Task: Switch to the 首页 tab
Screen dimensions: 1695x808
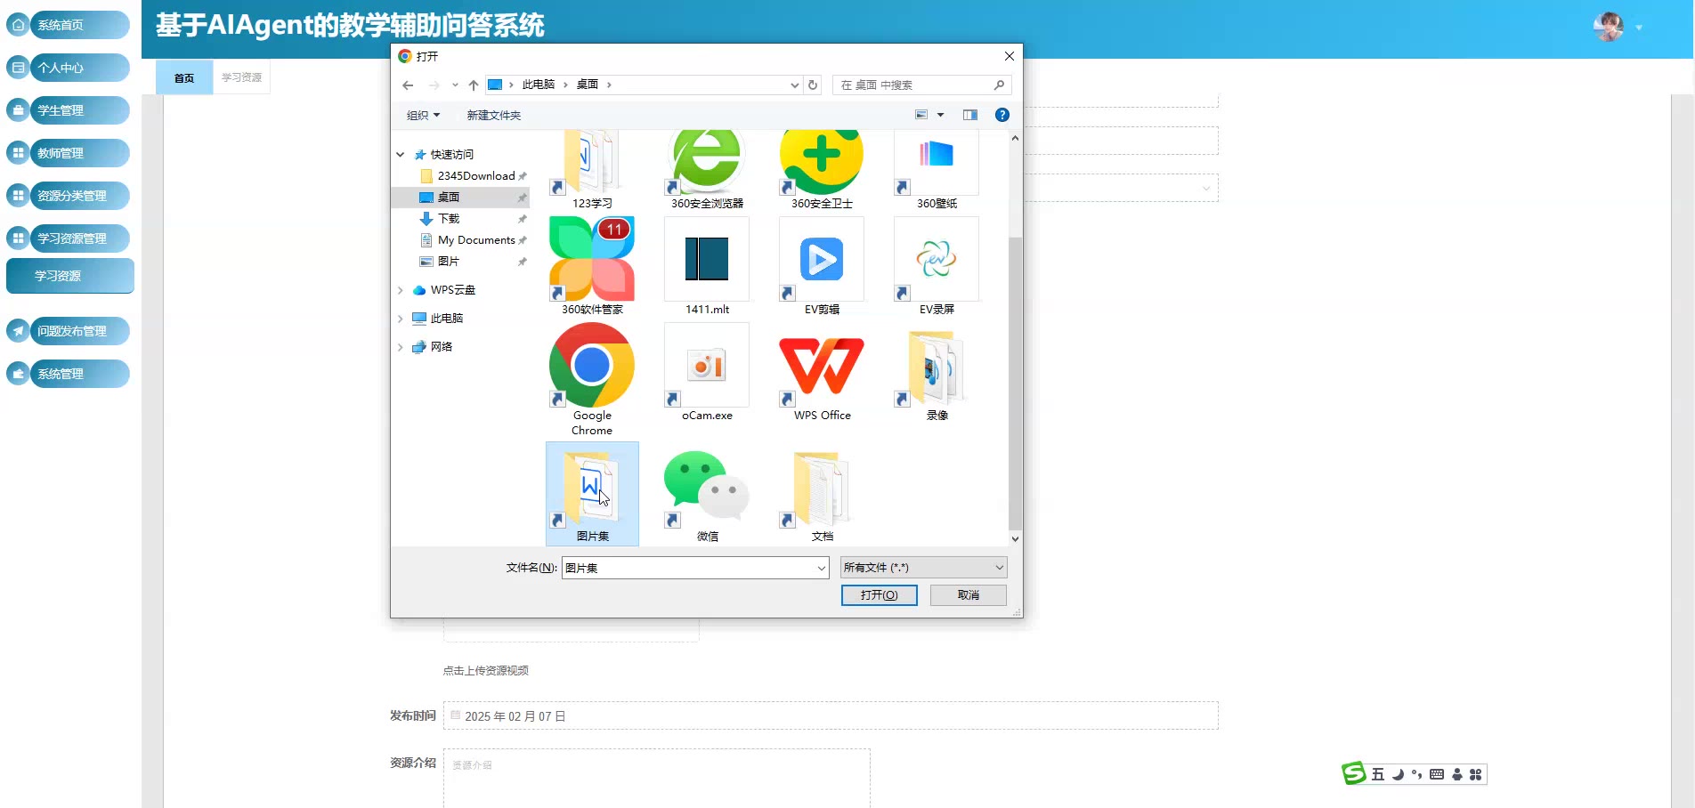Action: [184, 77]
